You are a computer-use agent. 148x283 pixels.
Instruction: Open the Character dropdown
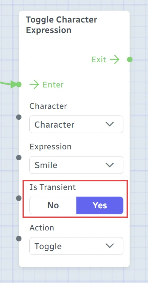pos(76,124)
